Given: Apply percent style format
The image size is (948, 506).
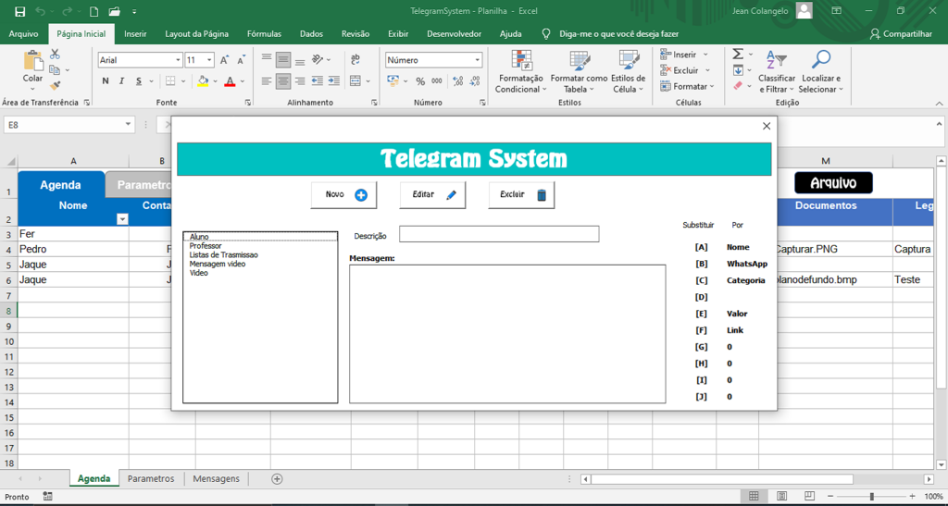Looking at the screenshot, I should coord(420,80).
